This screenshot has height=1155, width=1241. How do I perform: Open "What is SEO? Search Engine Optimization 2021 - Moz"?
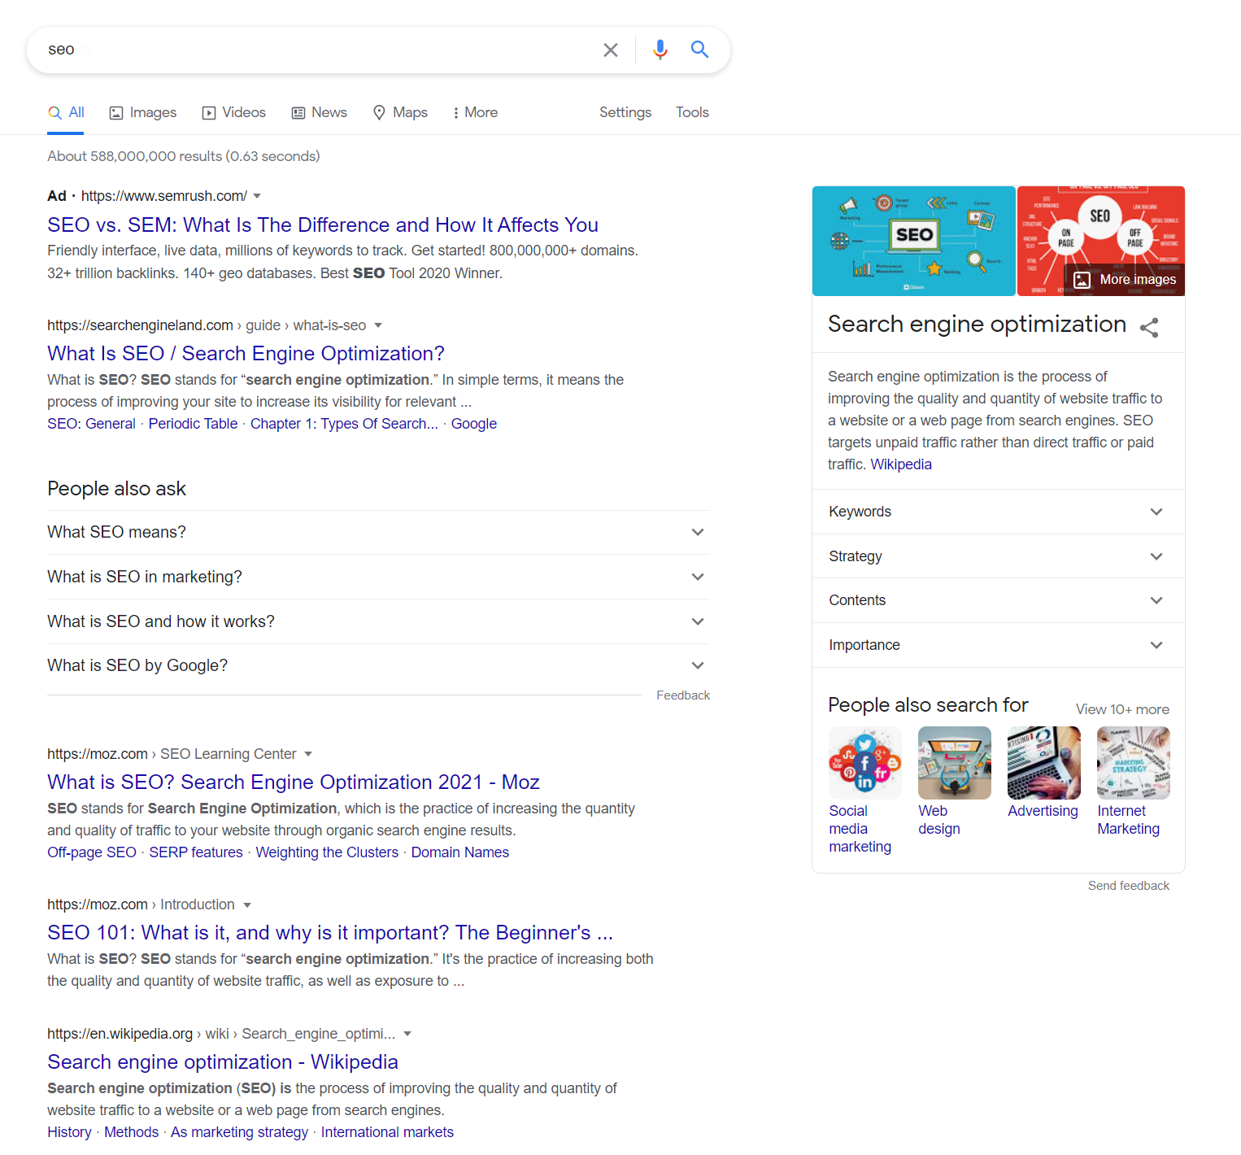click(294, 782)
